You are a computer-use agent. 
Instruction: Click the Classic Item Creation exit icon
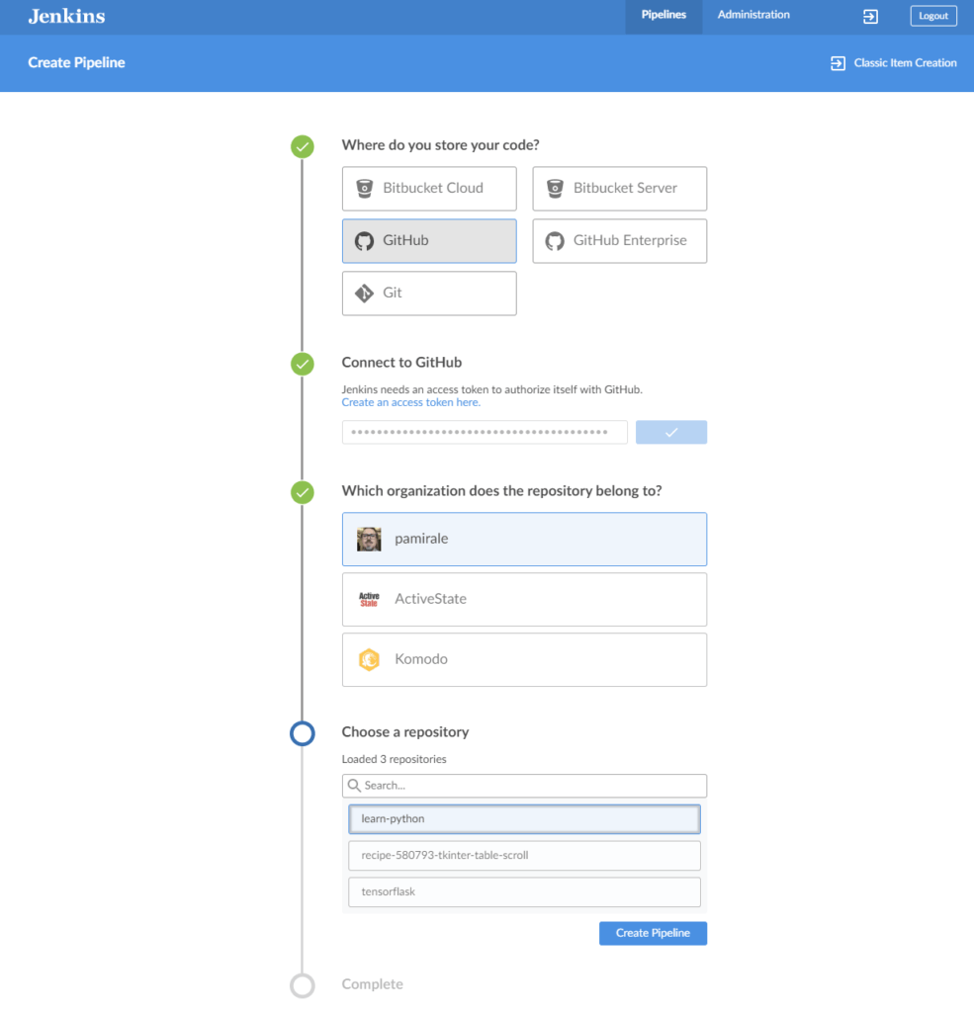click(x=836, y=62)
